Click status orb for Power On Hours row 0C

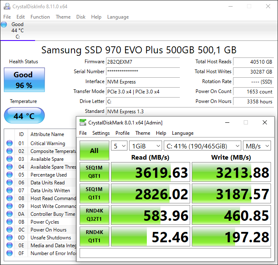(9, 229)
